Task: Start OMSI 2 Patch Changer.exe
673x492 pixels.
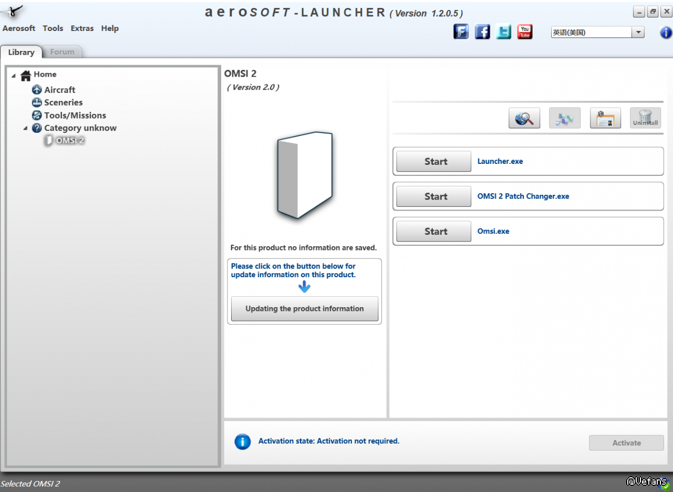Action: 433,196
